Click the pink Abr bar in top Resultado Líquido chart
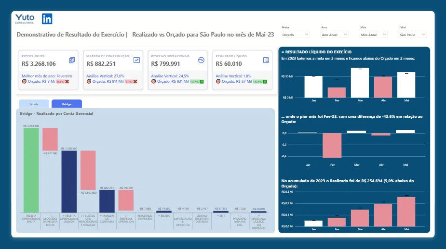446x249 pixels. [x=383, y=87]
